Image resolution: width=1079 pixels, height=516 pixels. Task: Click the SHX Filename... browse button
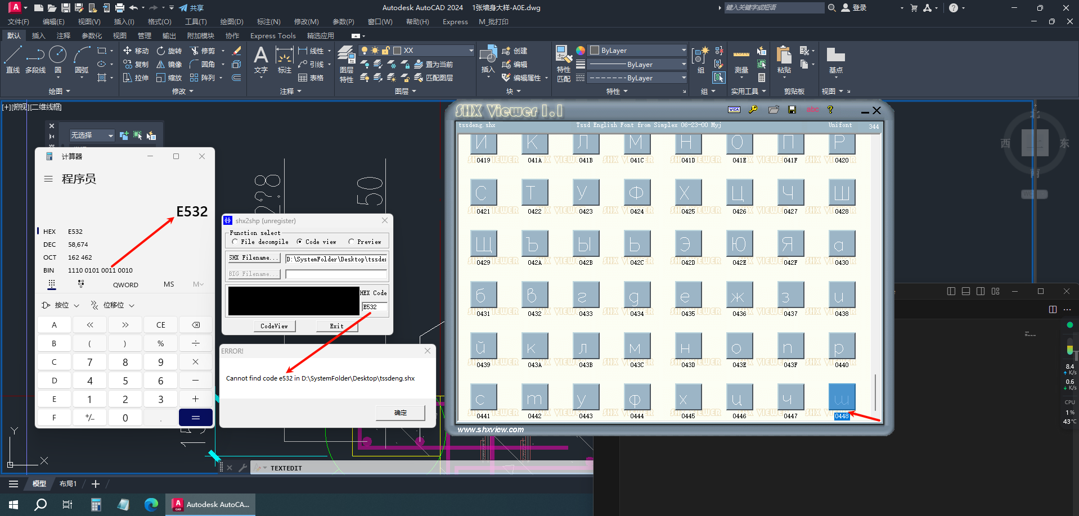[x=254, y=258]
